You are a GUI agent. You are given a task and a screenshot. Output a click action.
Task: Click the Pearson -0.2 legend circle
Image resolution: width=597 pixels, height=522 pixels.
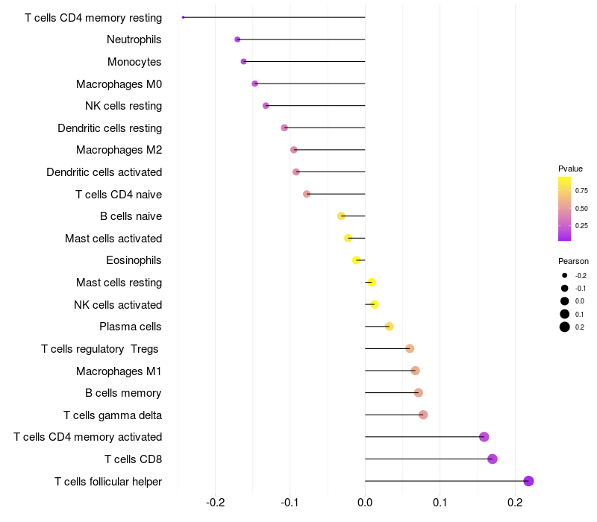[x=565, y=275]
